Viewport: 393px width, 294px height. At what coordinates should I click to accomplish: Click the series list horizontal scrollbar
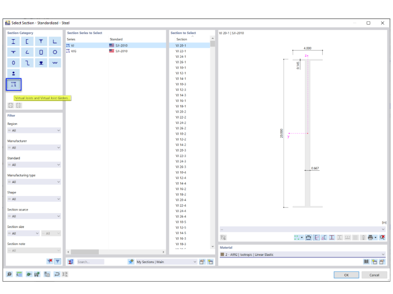85,252
